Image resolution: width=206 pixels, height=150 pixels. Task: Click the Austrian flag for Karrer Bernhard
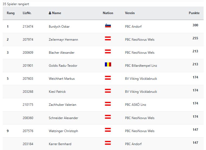[108, 143]
